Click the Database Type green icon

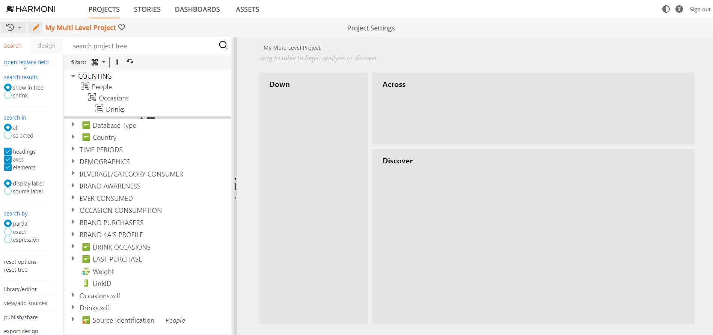(x=86, y=125)
